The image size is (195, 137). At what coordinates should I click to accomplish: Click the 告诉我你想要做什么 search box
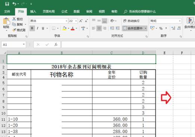(x=140, y=12)
